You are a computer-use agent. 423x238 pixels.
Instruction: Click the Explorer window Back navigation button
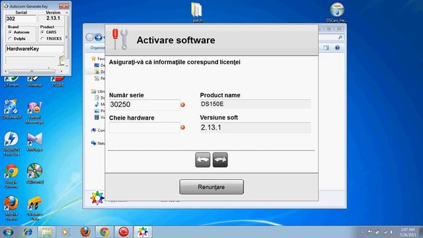point(90,37)
